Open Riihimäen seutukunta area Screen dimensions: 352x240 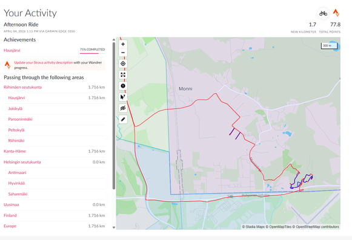[22, 87]
